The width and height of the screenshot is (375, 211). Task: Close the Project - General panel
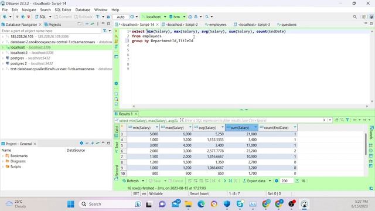coord(35,144)
